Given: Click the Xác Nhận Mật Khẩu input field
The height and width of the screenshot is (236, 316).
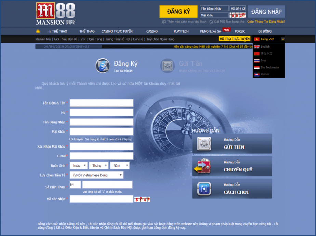Looking at the screenshot, I should pos(102,146).
